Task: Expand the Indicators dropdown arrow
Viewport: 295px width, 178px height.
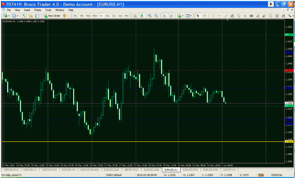Action: point(183,16)
